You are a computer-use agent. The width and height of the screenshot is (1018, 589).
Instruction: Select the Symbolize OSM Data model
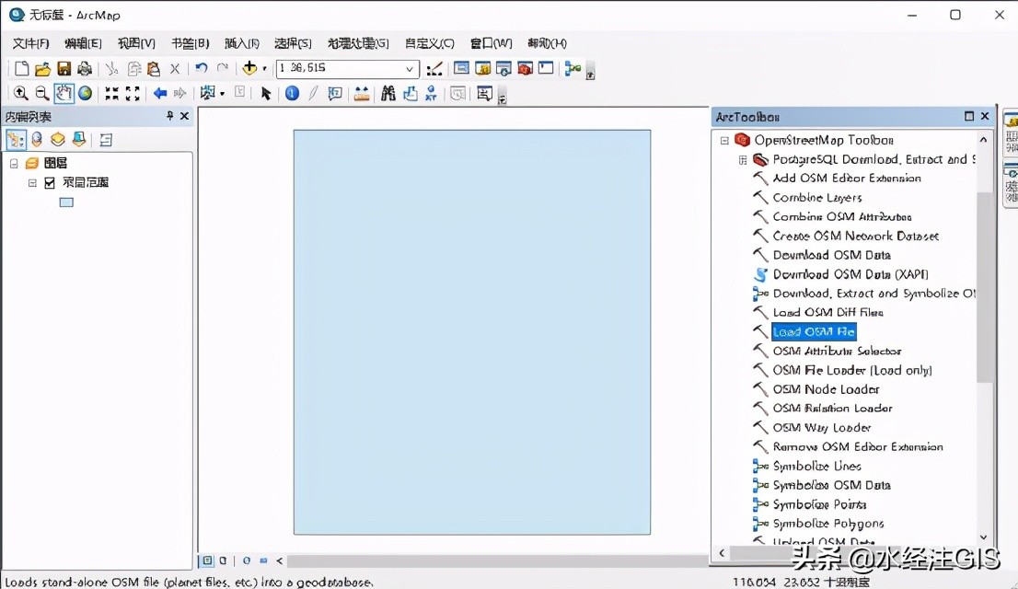[832, 485]
